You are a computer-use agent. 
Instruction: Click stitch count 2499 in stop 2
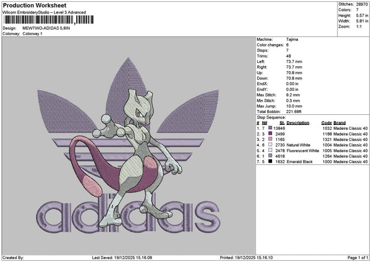point(280,134)
